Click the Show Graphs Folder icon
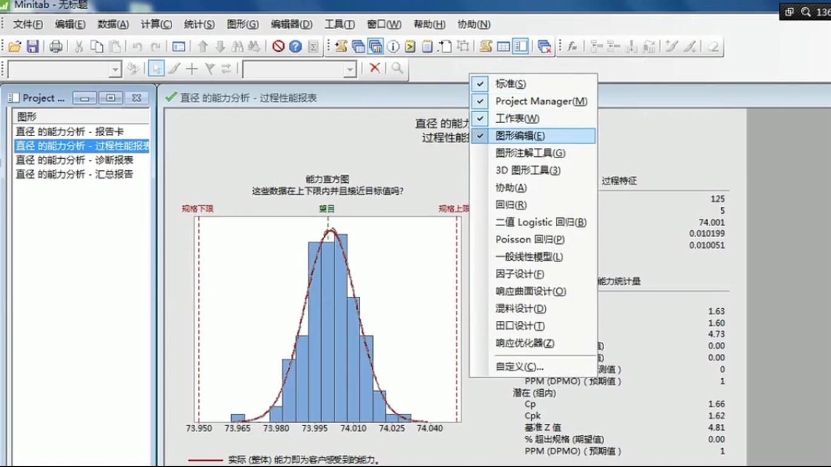 pos(376,46)
